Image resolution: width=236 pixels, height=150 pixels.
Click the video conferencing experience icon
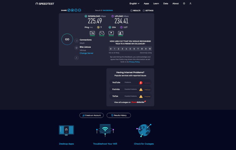(x=121, y=33)
